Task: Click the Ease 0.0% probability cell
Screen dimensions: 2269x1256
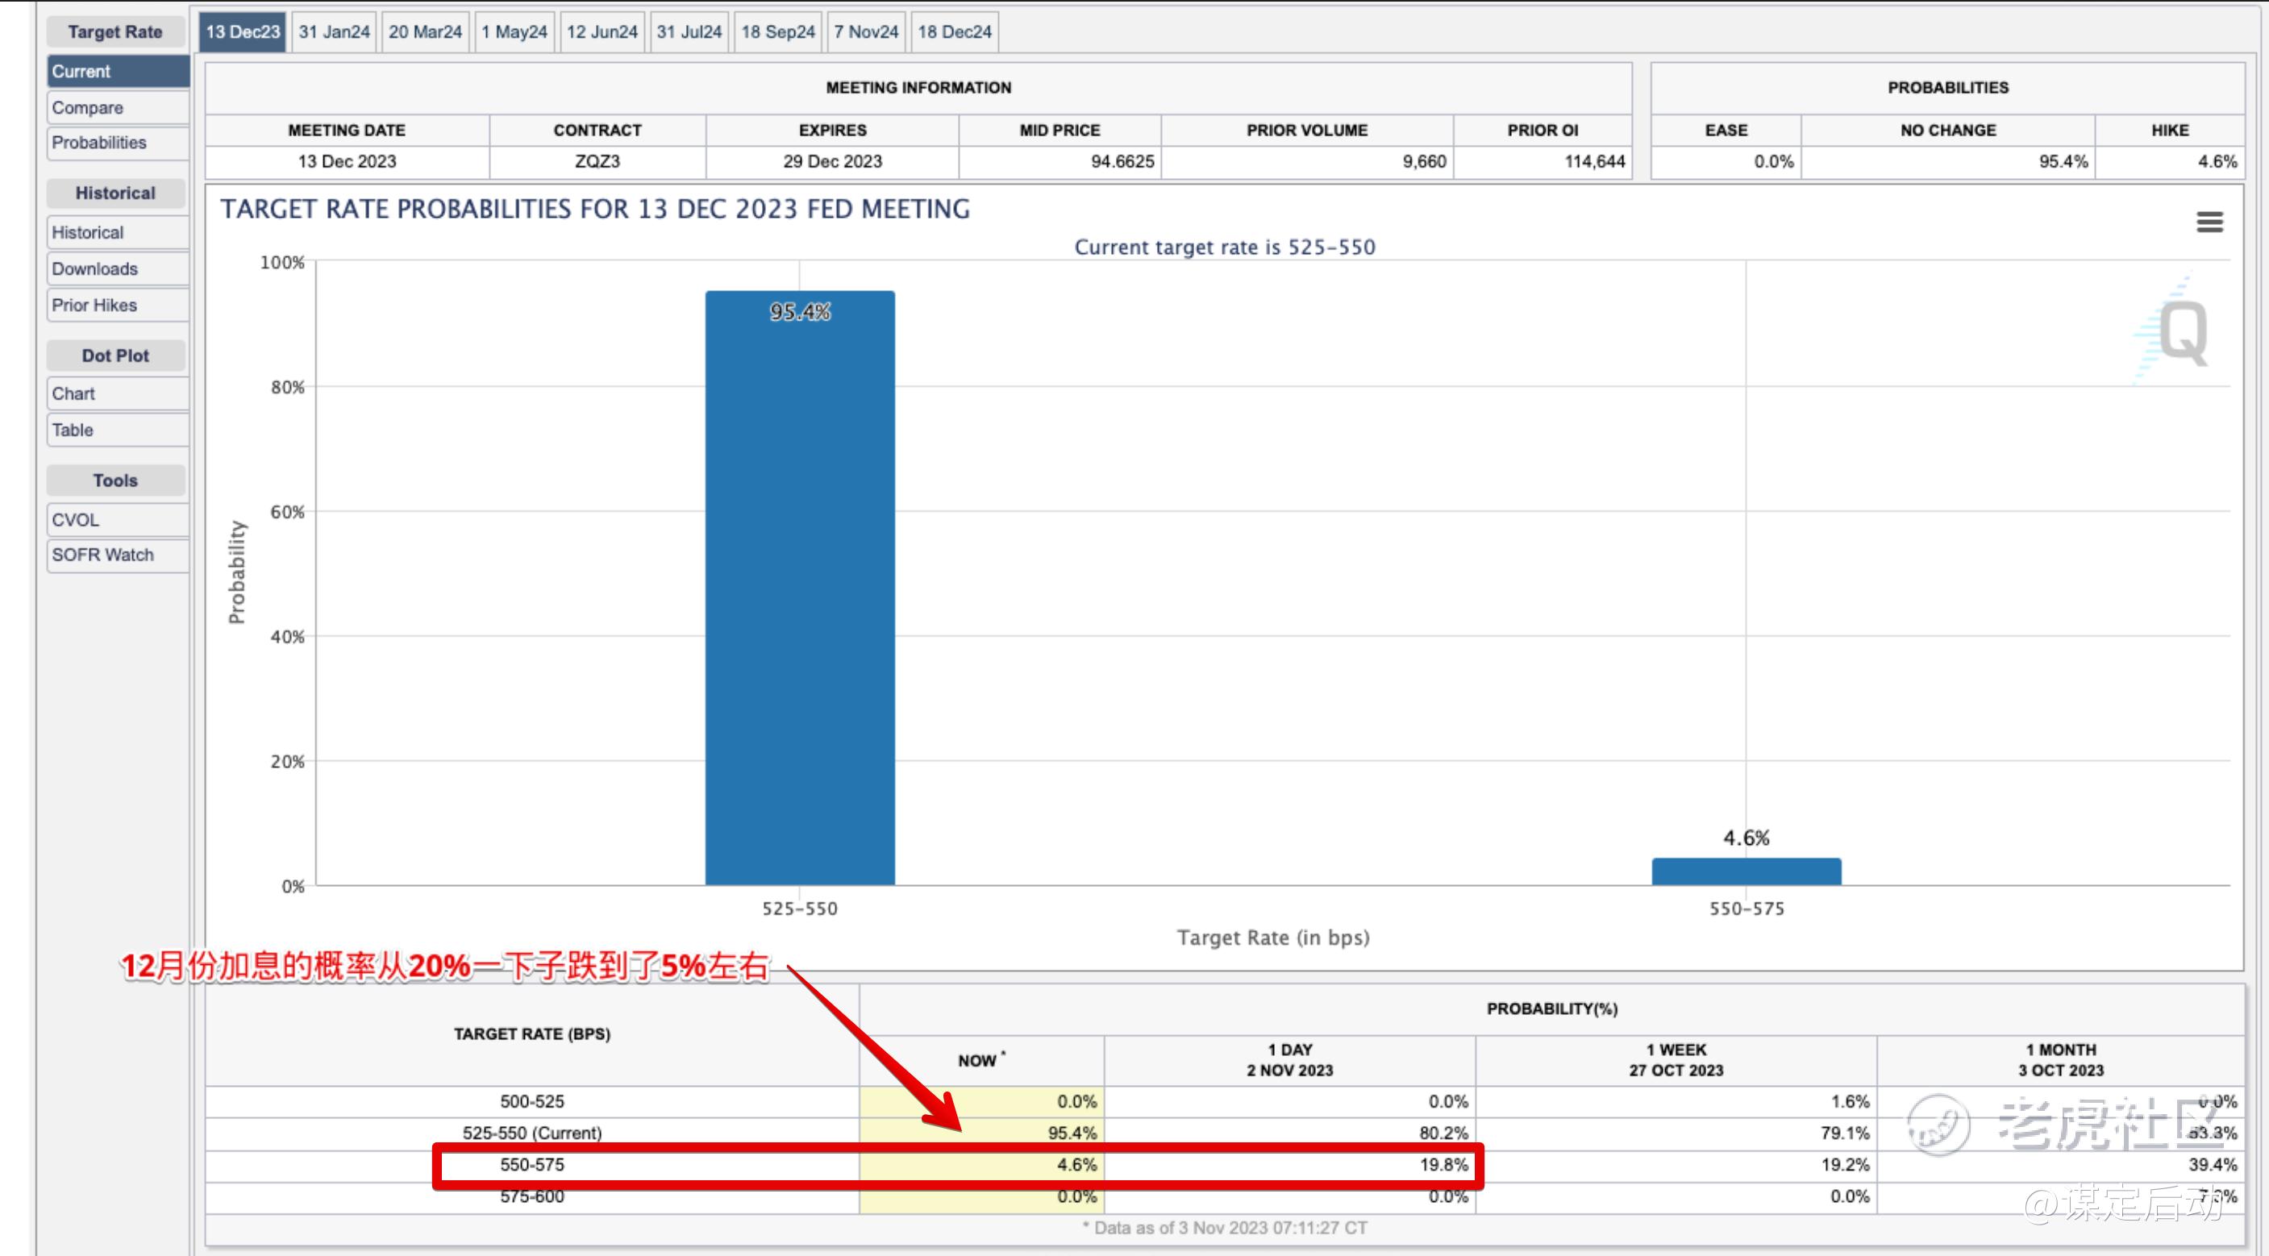Action: (x=1726, y=162)
